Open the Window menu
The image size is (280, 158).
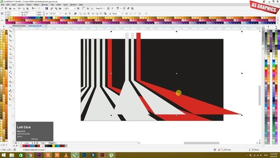(73, 5)
